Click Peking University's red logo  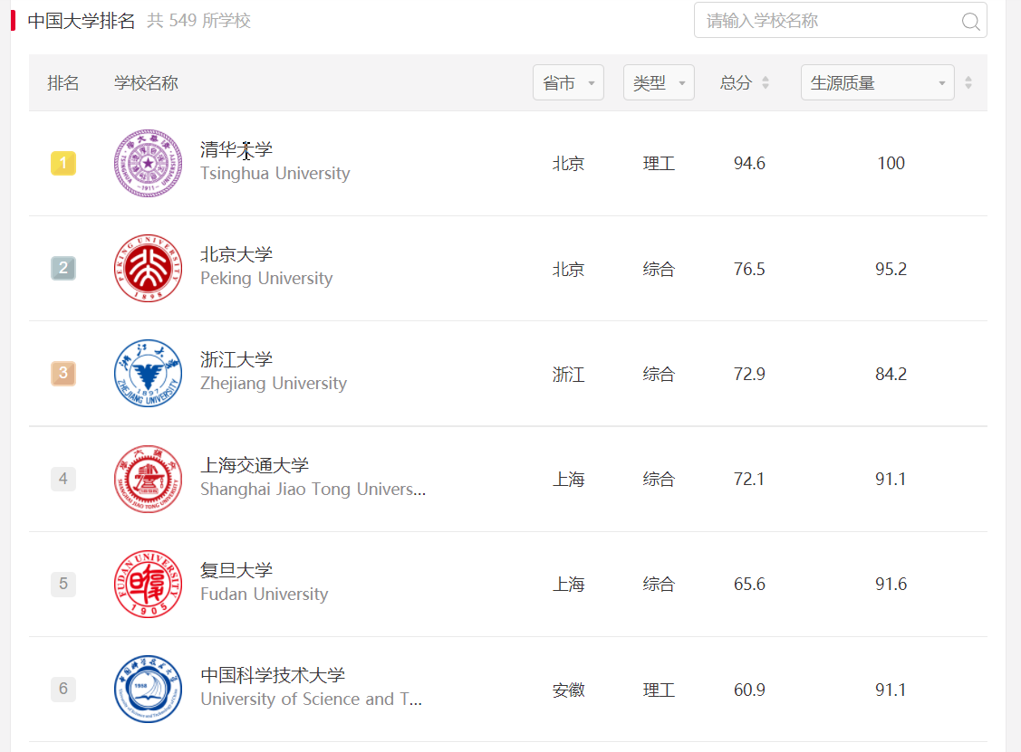148,269
